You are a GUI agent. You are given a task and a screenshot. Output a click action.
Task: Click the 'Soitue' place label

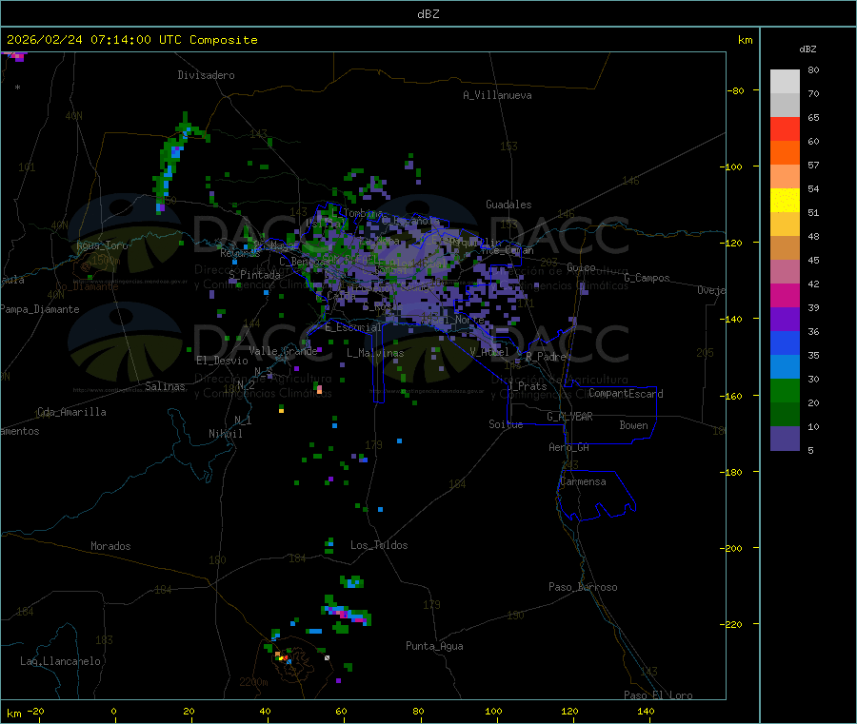click(506, 424)
